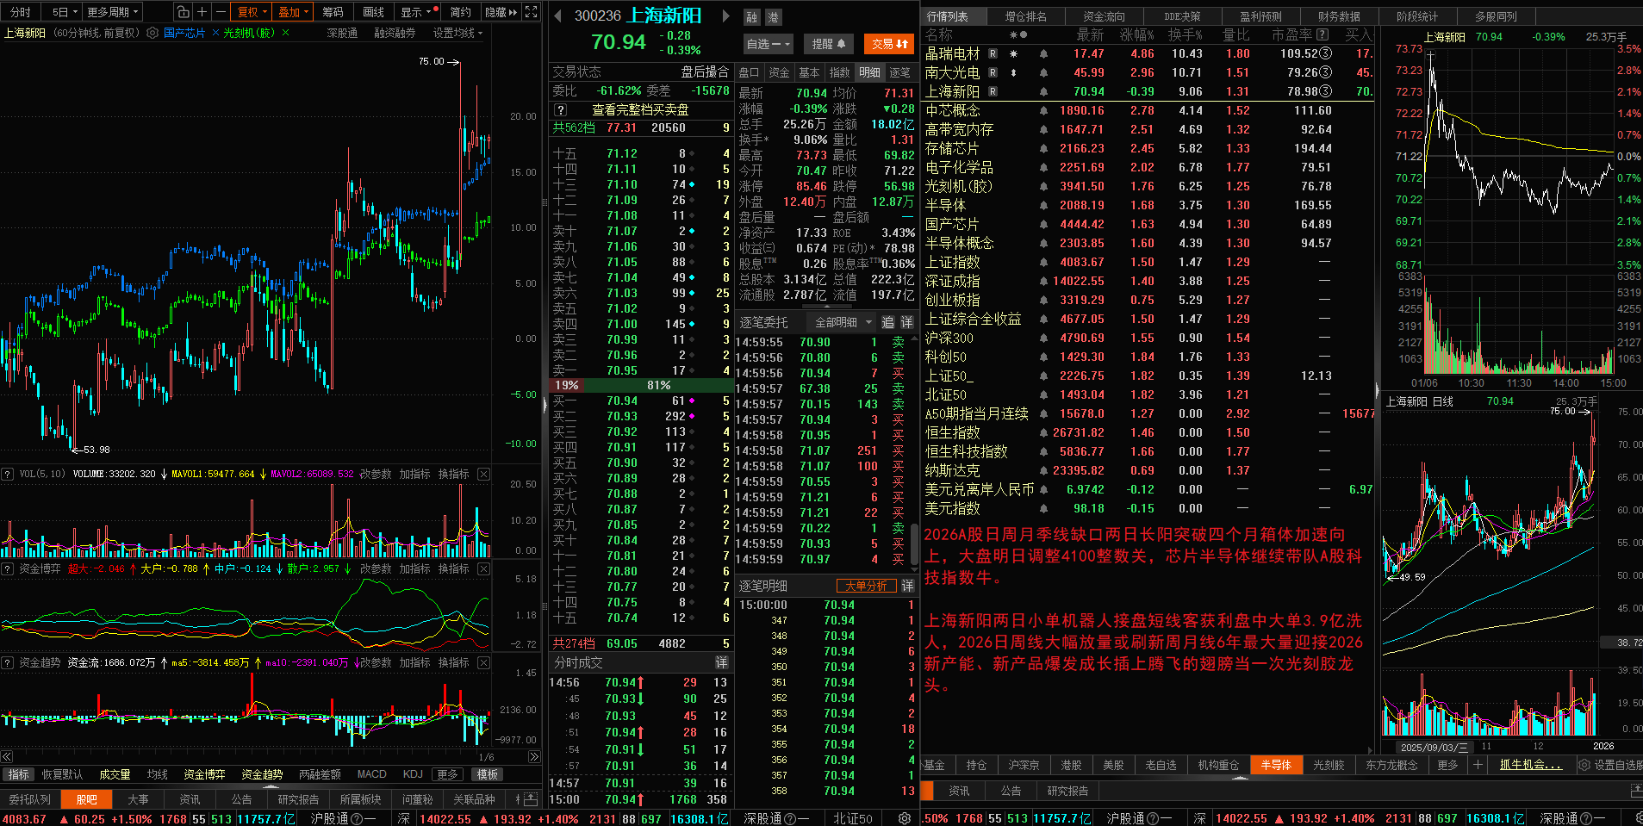Toggle the 资金趋势 indicator button

click(x=262, y=774)
